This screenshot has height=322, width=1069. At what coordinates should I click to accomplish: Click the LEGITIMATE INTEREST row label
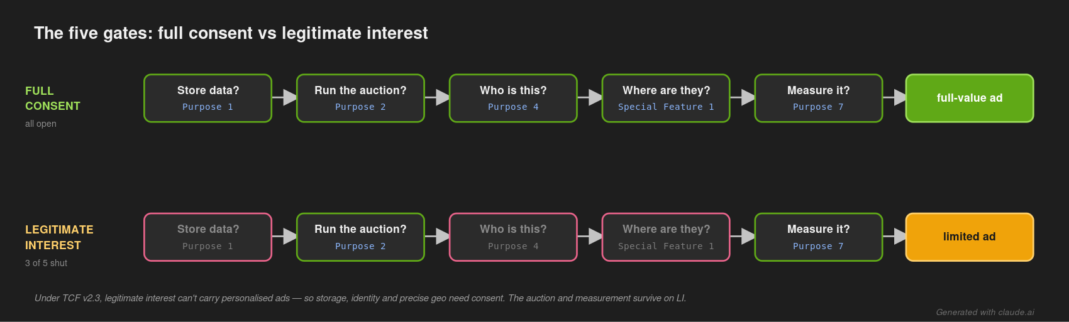click(x=59, y=237)
